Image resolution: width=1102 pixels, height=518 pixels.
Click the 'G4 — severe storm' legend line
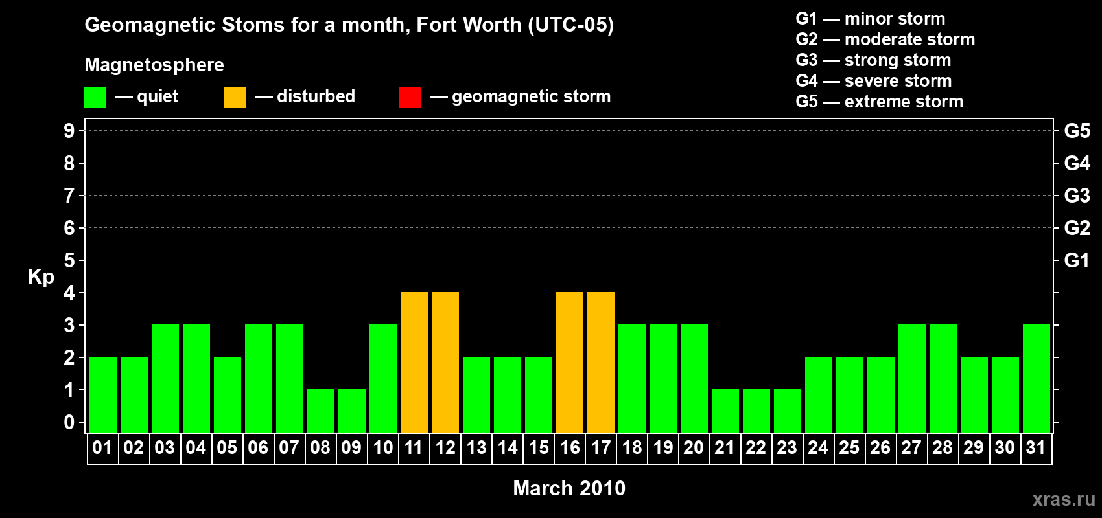click(x=874, y=80)
